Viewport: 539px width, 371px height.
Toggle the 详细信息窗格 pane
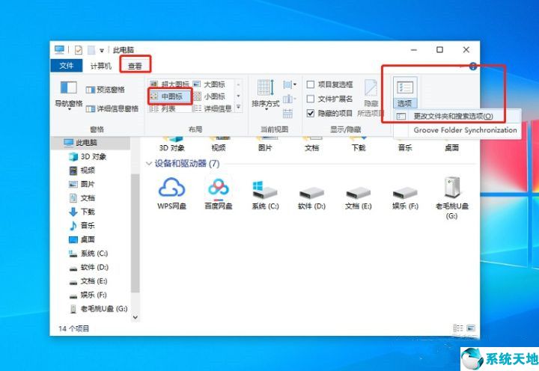(x=112, y=109)
